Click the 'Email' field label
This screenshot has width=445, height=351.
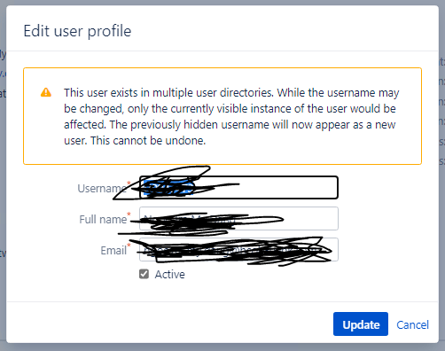[113, 251]
